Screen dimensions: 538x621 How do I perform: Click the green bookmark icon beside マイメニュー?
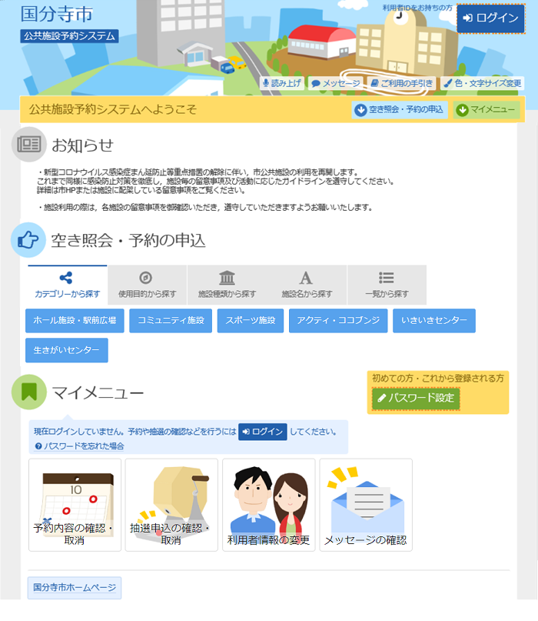point(29,392)
